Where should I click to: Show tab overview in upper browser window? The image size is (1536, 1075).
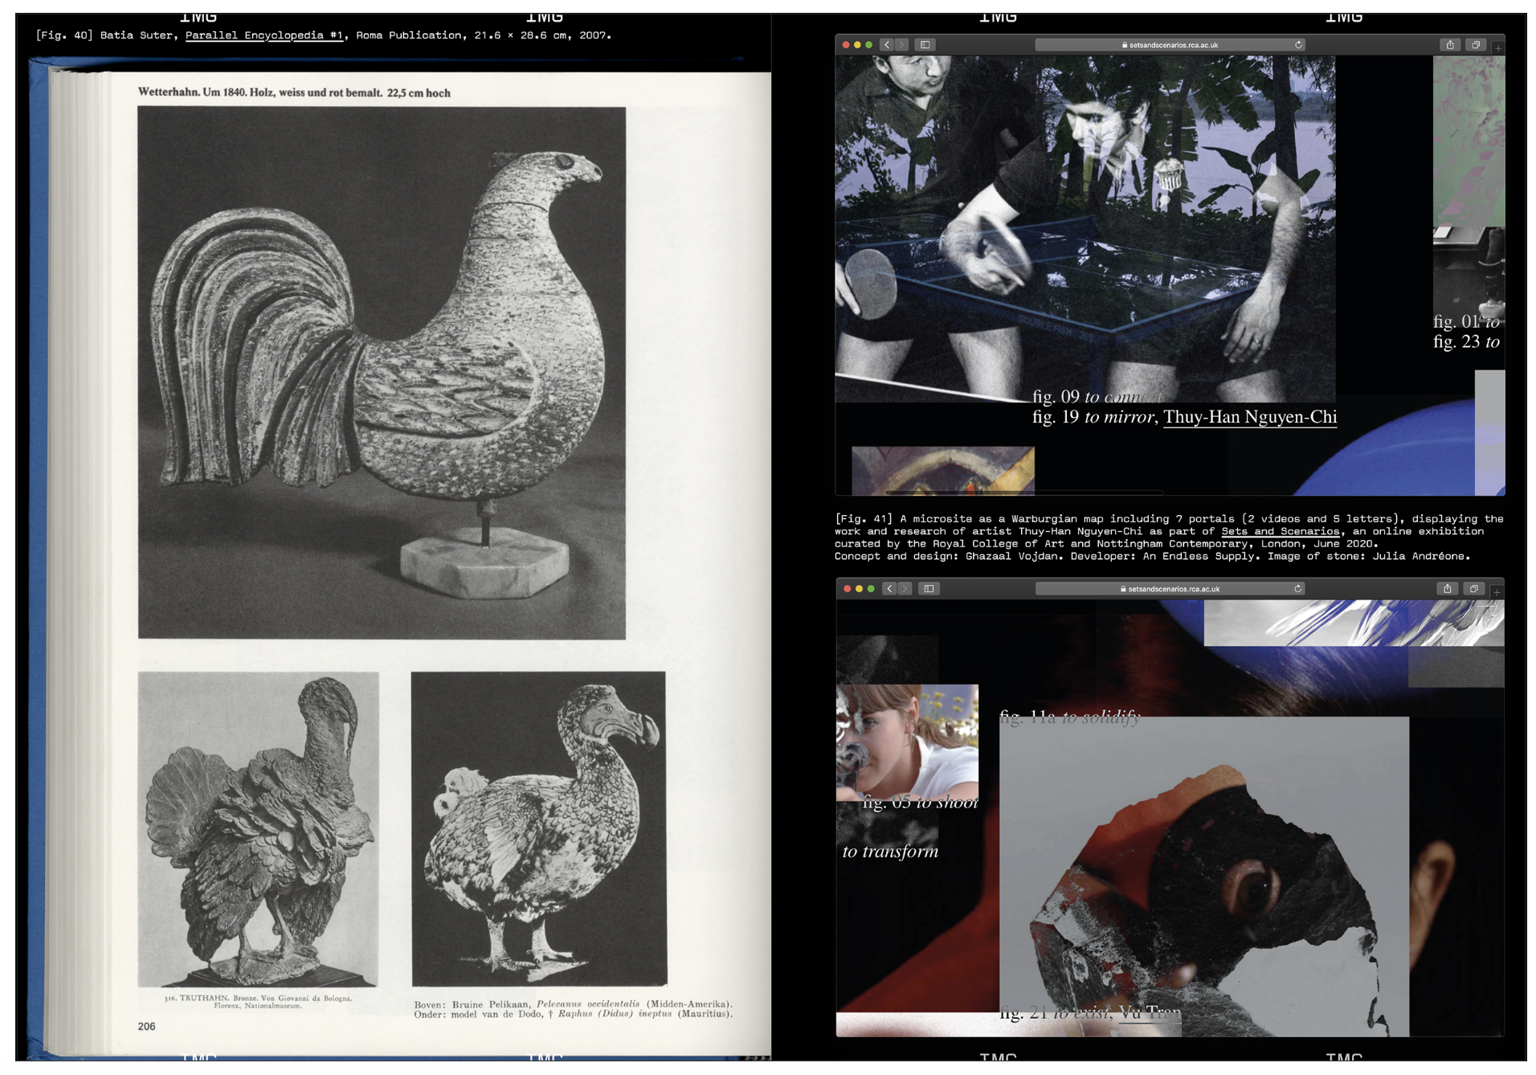pyautogui.click(x=1476, y=45)
